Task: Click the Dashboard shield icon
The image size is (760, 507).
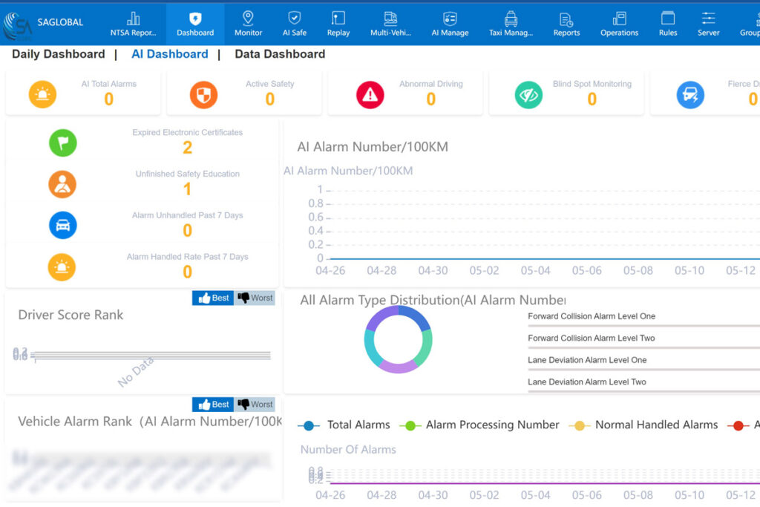Action: 195,19
